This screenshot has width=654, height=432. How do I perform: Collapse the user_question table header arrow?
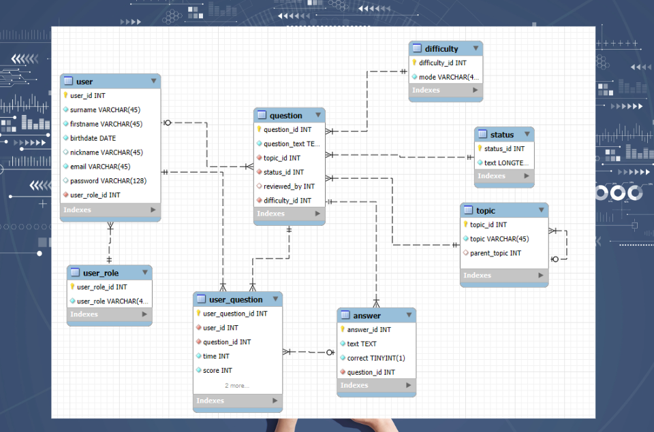[x=275, y=299]
